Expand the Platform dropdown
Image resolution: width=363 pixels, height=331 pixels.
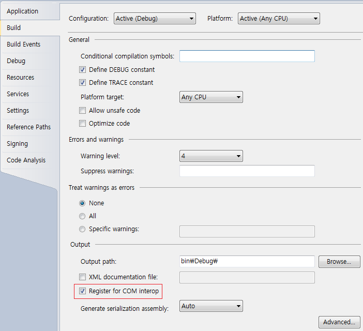279,19
